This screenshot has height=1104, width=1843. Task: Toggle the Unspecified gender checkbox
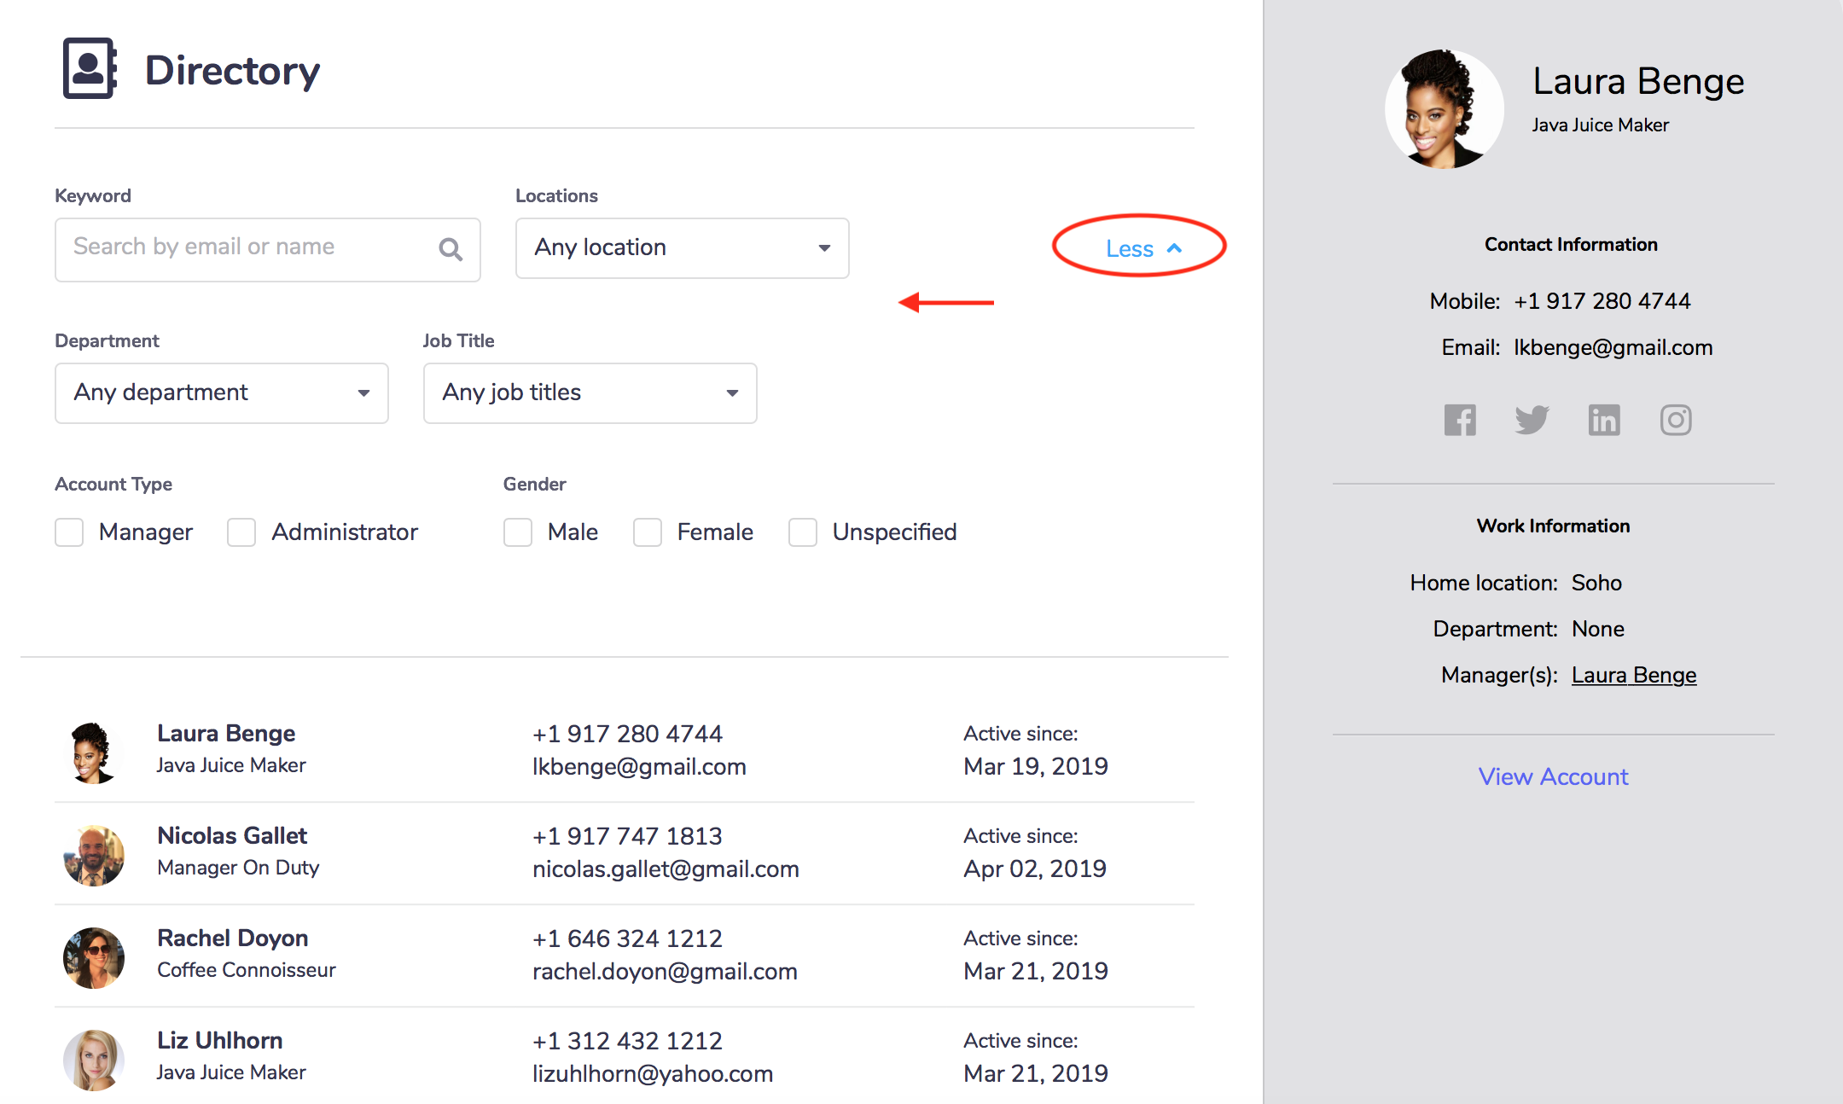coord(803,532)
